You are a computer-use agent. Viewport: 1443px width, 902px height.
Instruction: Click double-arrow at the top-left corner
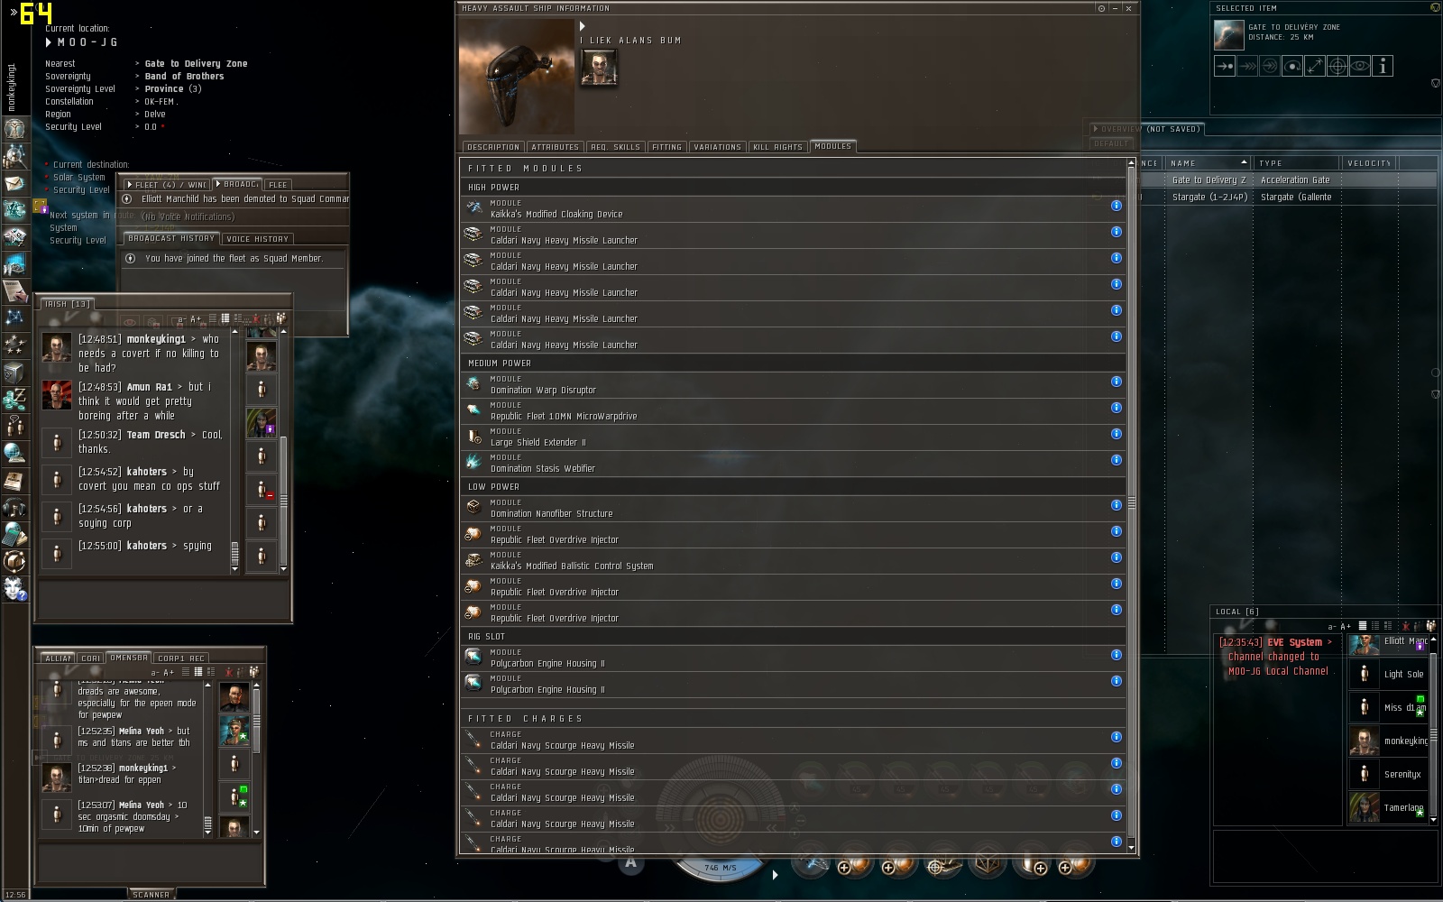(14, 13)
